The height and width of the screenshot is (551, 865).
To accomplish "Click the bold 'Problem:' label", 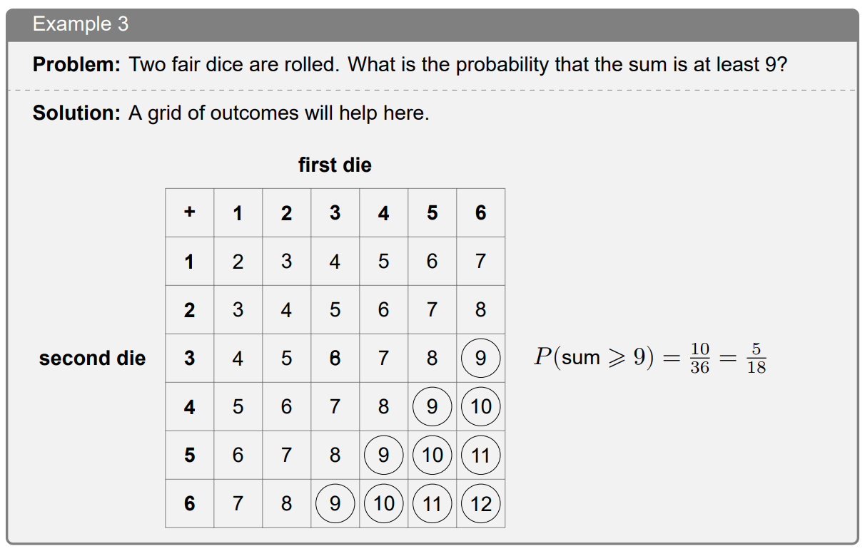I will click(x=77, y=65).
